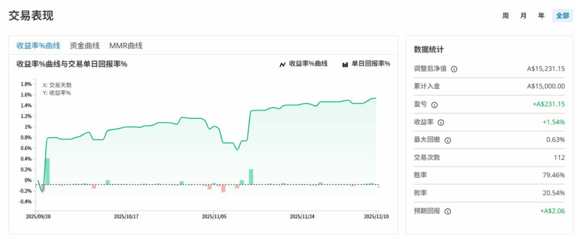The image size is (577, 238).
Task: Select the 全部 time range
Action: point(562,16)
